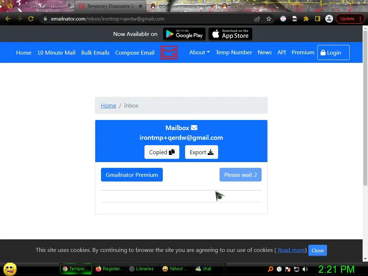
Task: Open the share page icon in address bar
Action: pyautogui.click(x=257, y=19)
